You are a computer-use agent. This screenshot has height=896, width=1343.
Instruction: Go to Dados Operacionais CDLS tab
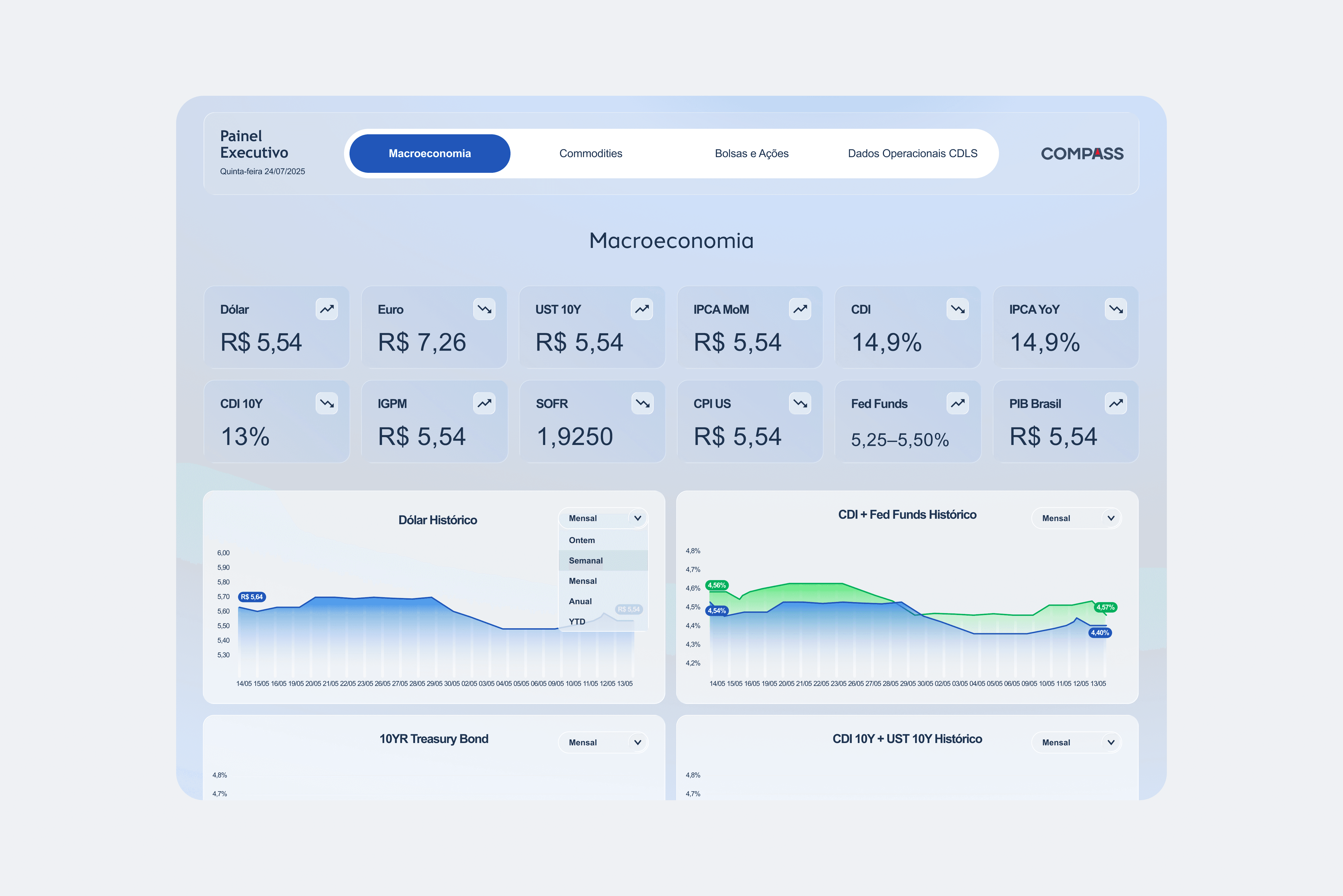coord(912,154)
